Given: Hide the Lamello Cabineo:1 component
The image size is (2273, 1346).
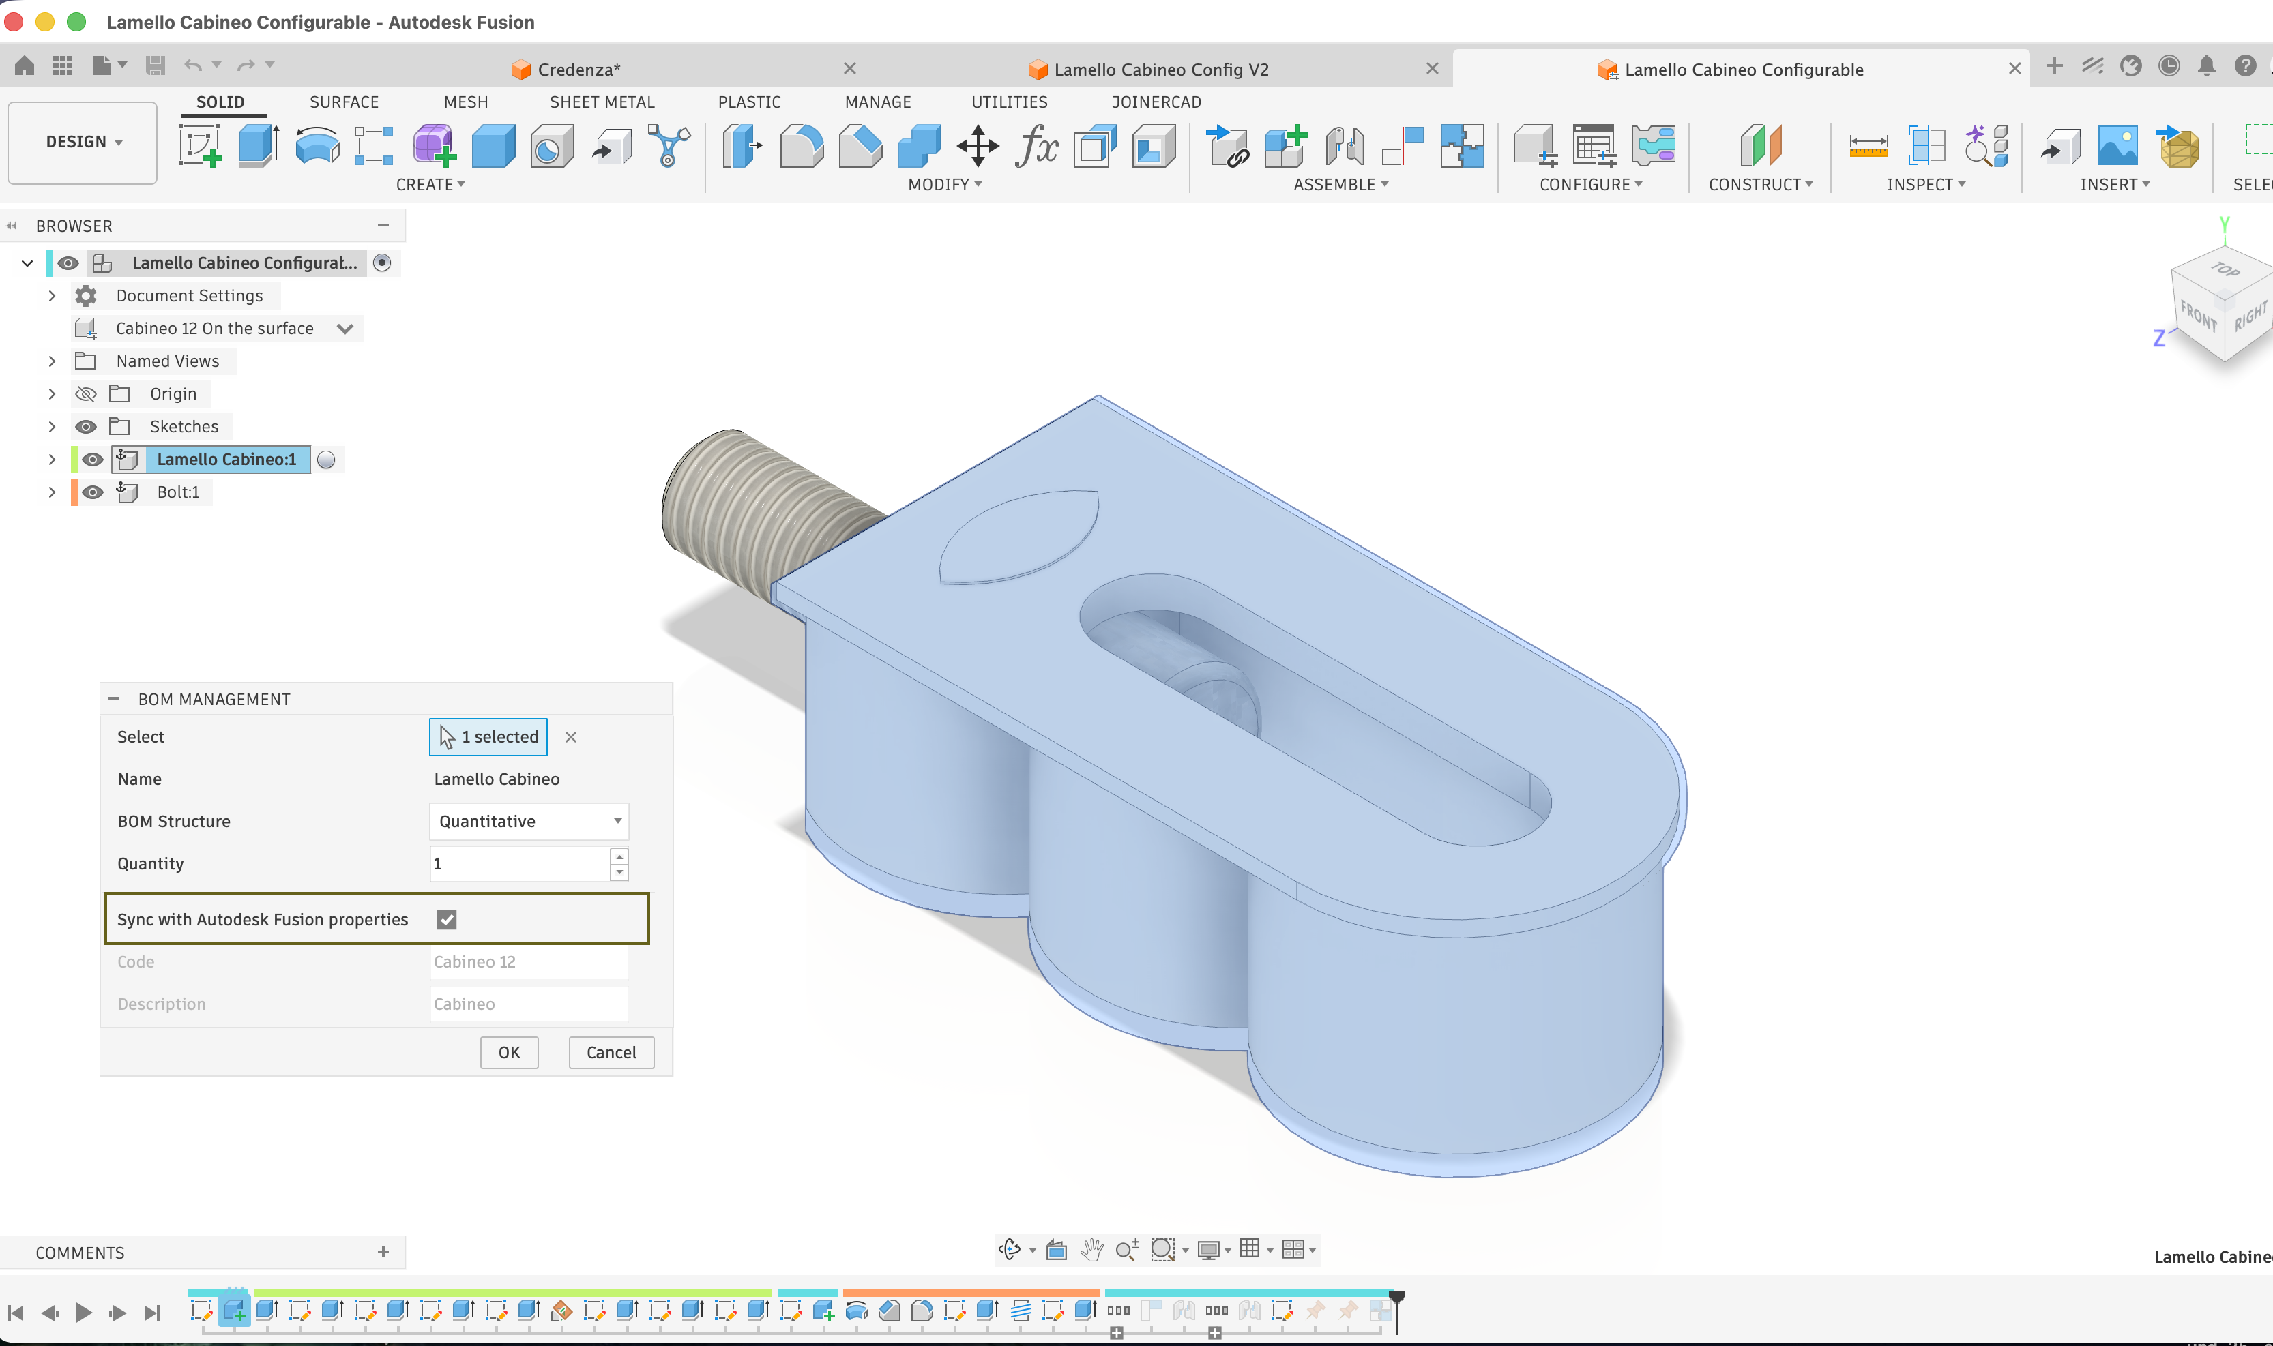Looking at the screenshot, I should click(x=91, y=459).
